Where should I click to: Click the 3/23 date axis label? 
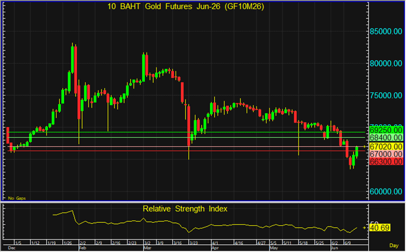[x=194, y=243]
